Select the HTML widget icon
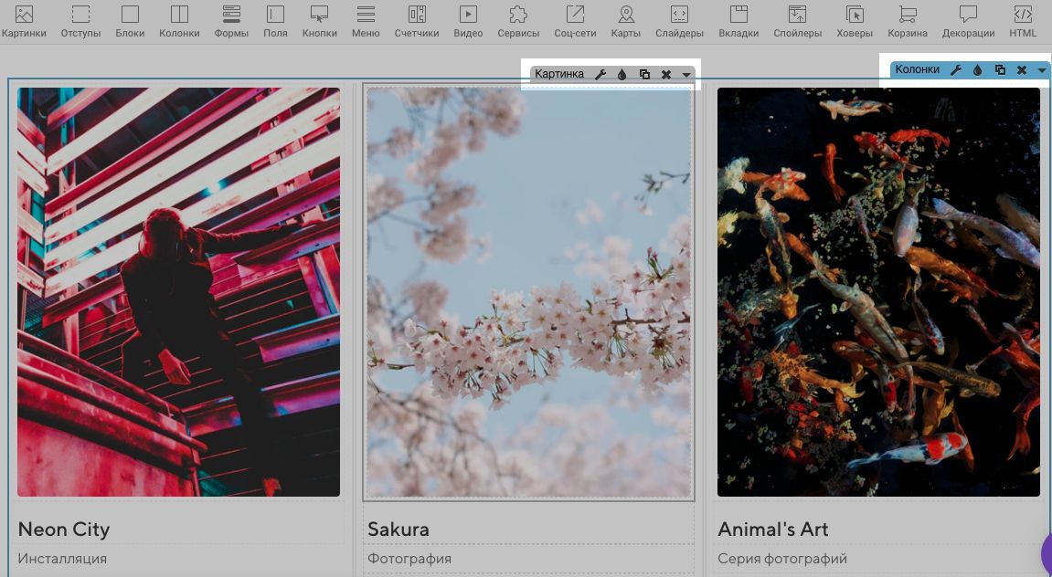The image size is (1052, 577). (1023, 21)
